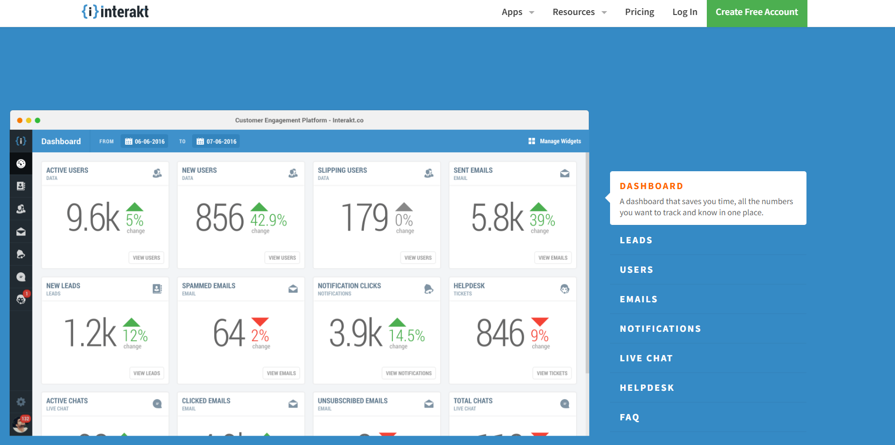
Task: Click the 42.9% change indicator
Action: 268,220
